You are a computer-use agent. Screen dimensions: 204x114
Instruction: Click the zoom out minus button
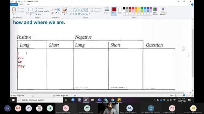[176, 96]
